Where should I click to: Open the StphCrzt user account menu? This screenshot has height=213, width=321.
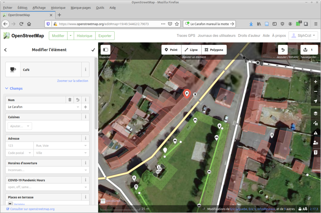tap(303, 36)
